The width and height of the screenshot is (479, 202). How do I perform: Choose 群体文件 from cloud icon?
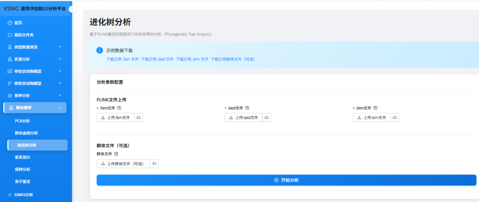point(155,163)
